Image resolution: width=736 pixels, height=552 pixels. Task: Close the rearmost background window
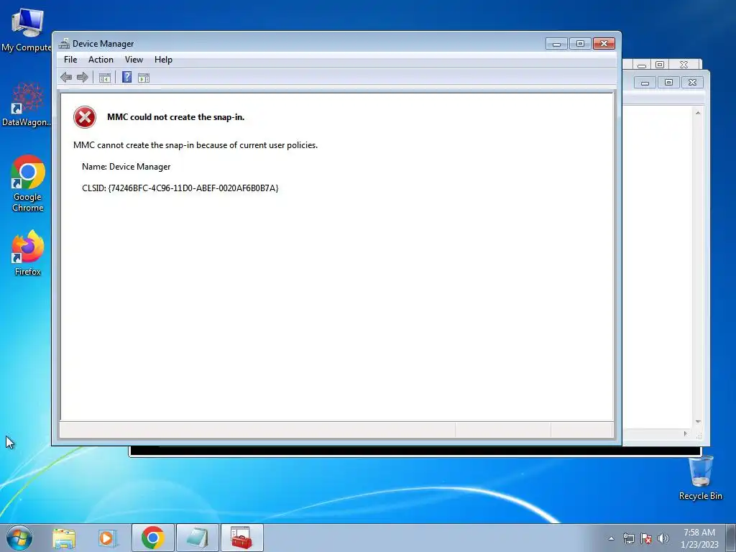point(684,64)
